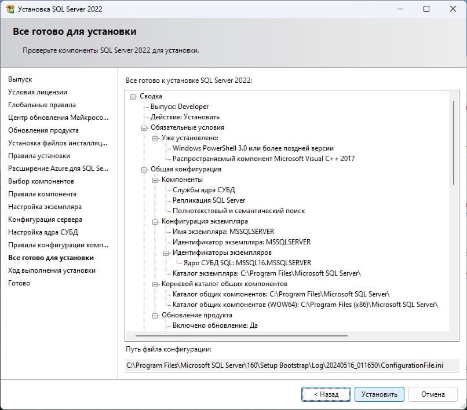Start installation with the Установить button
Viewport: 467px width, 410px height.
[380, 394]
